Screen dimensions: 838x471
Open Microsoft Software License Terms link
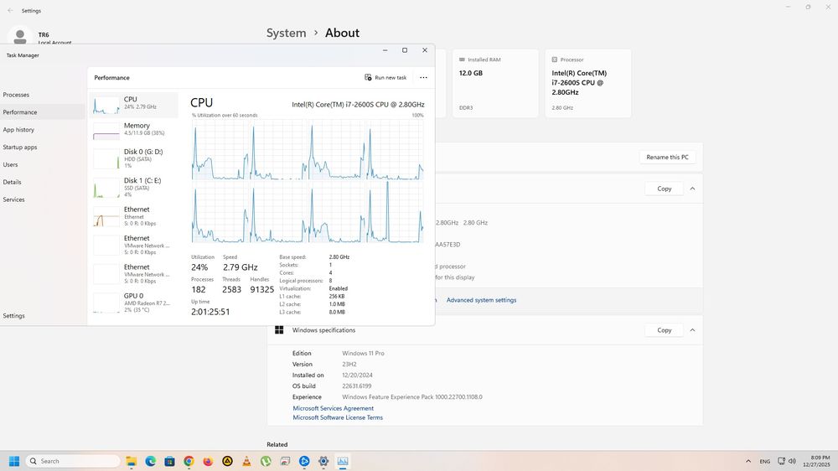338,417
